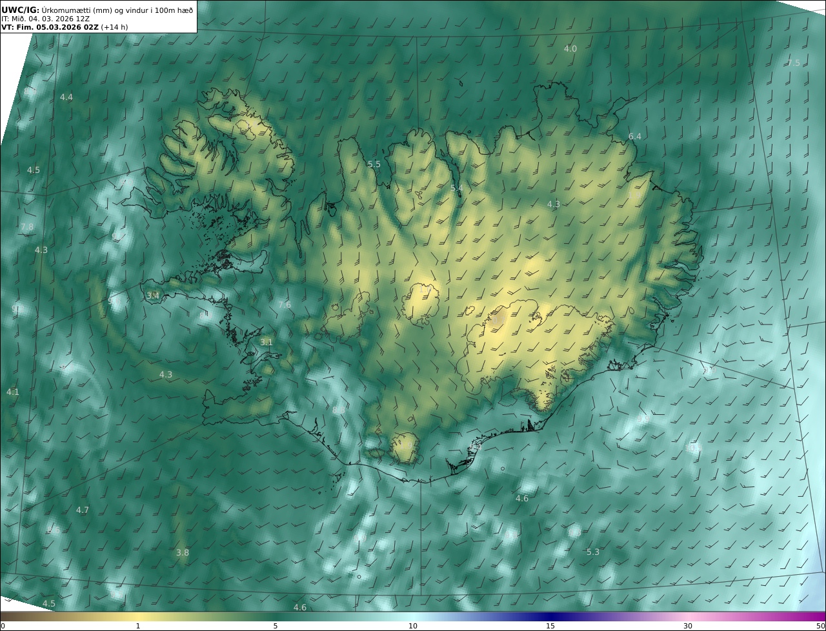The height and width of the screenshot is (631, 826).
Task: Click the 7.5 value label on the map
Action: (793, 63)
